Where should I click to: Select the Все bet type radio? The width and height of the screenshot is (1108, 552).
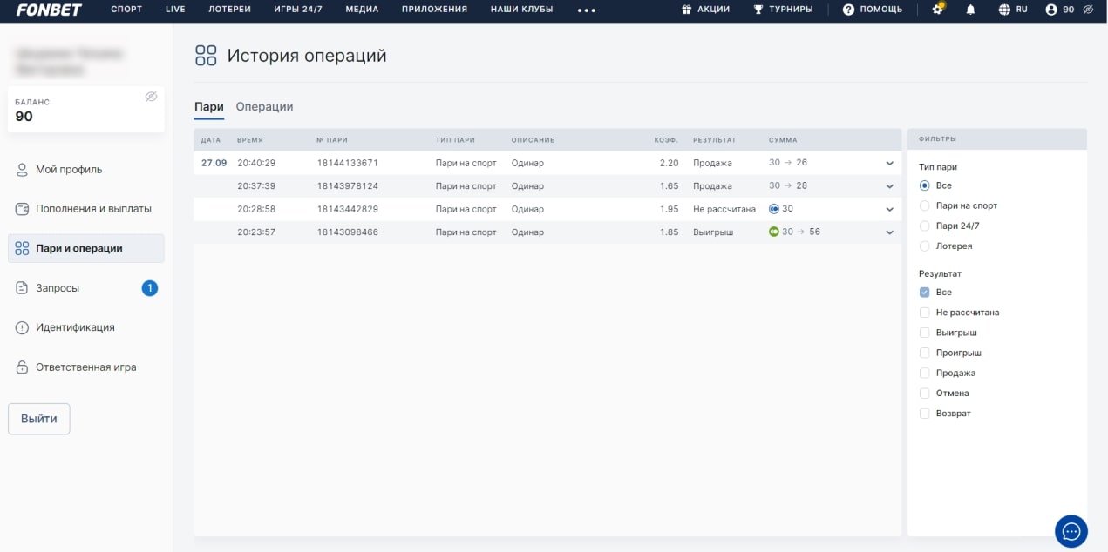pyautogui.click(x=925, y=185)
